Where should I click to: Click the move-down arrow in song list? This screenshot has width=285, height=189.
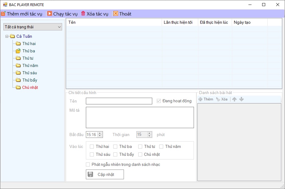pyautogui.click(x=241, y=99)
